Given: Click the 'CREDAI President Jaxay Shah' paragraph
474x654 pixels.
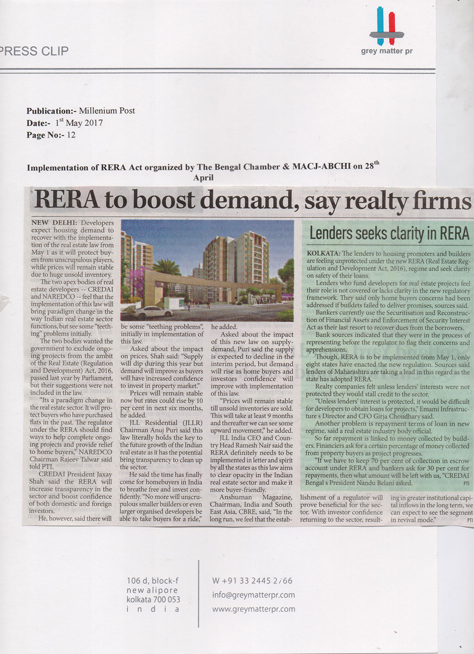Looking at the screenshot, I should coord(71,493).
